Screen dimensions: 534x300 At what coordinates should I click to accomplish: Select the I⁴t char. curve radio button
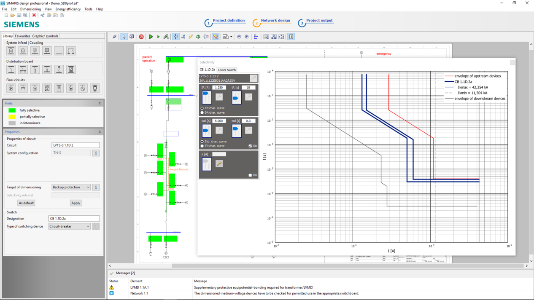[x=202, y=112]
